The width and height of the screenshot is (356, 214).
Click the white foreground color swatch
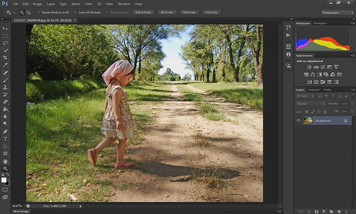point(4,180)
